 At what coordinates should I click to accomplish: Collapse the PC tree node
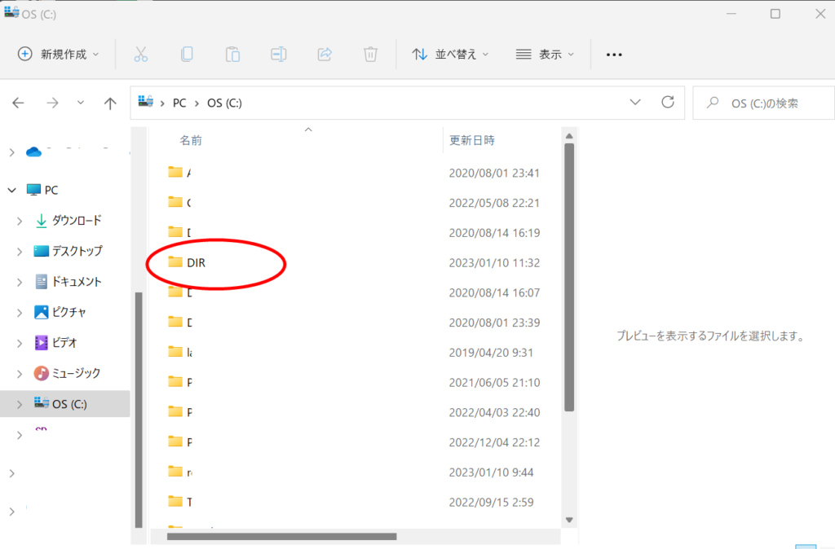(11, 190)
